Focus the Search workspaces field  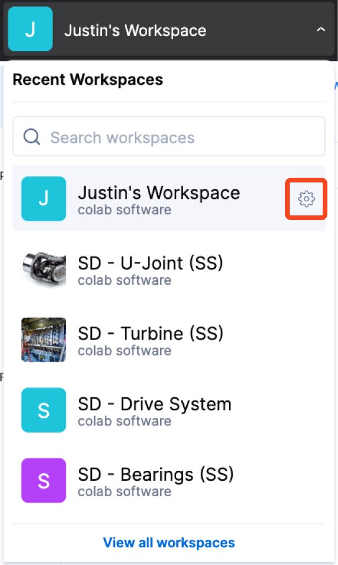click(x=169, y=137)
